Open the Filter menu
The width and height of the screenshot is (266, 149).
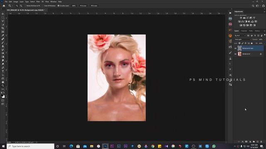38,2
